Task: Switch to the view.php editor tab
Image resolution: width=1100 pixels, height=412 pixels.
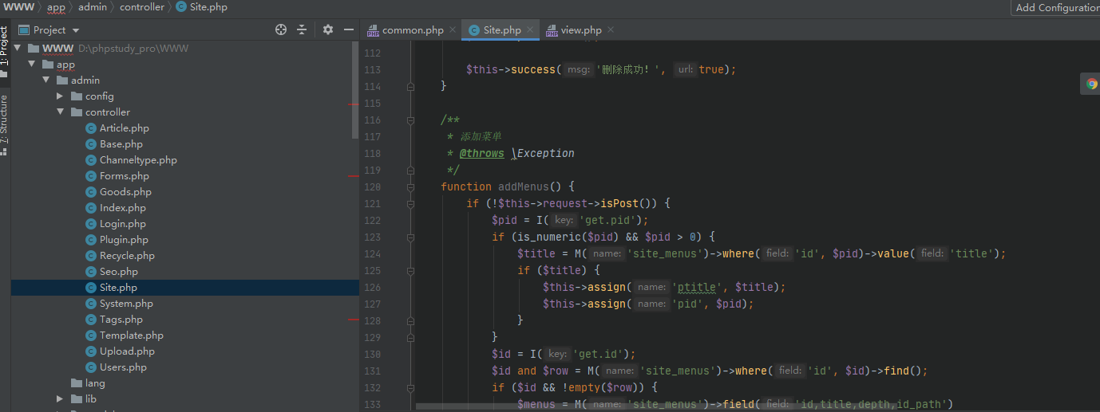Action: coord(581,30)
